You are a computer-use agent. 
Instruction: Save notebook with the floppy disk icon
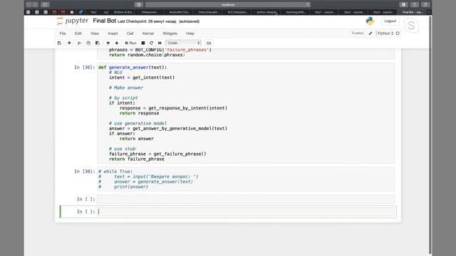[59, 43]
